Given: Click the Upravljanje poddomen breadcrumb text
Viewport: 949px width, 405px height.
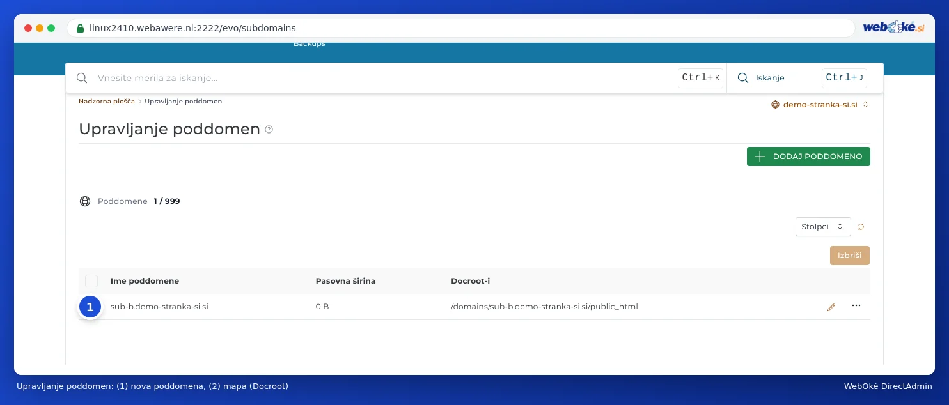Looking at the screenshot, I should pyautogui.click(x=184, y=102).
